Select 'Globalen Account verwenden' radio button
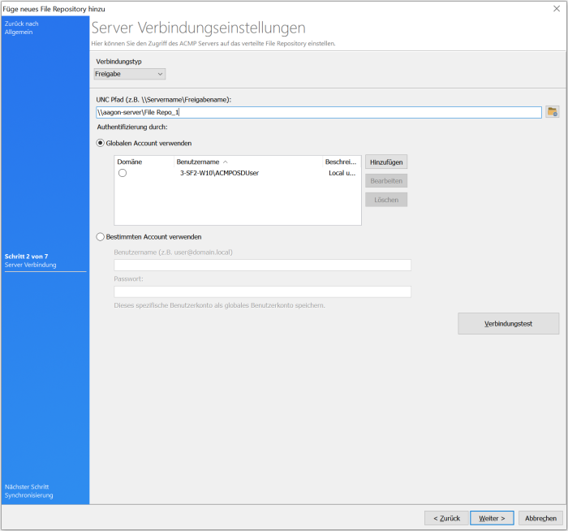Viewport: 568px width, 531px height. coord(101,143)
